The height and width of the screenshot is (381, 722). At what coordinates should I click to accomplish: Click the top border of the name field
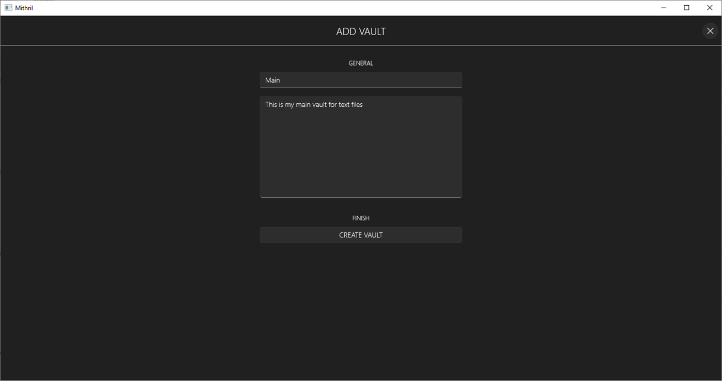(x=361, y=72)
